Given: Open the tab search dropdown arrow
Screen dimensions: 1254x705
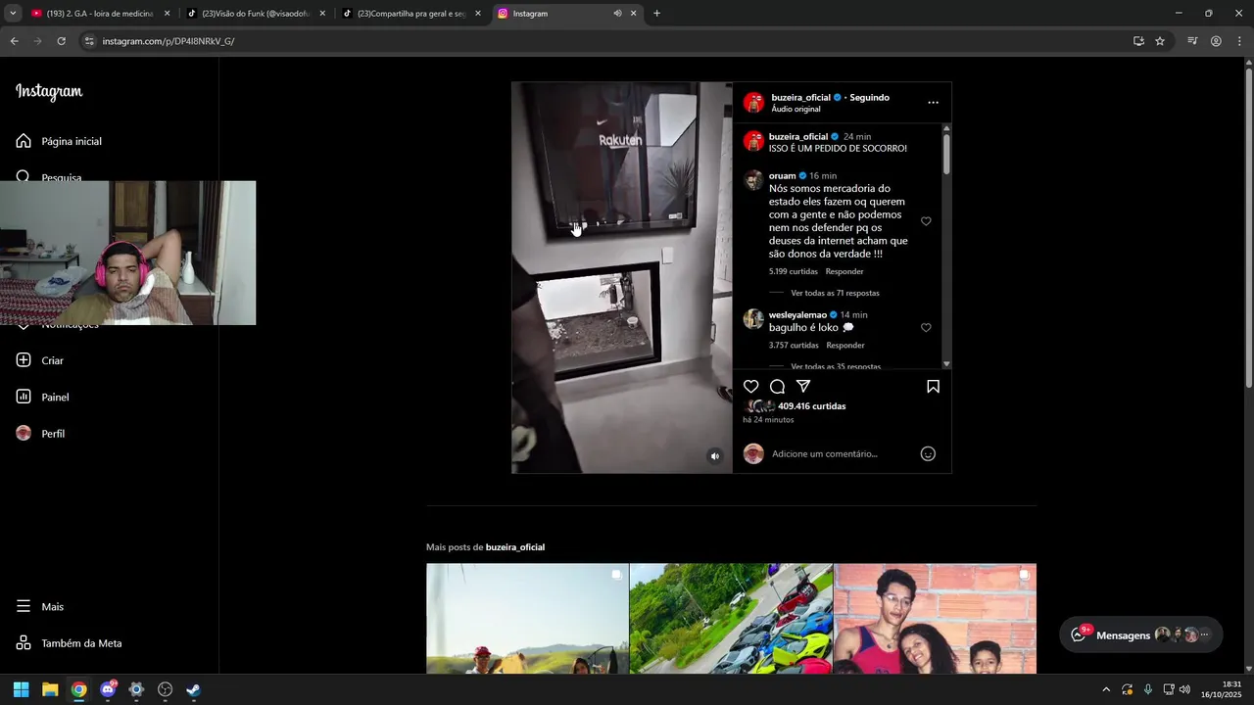Looking at the screenshot, I should tap(13, 14).
